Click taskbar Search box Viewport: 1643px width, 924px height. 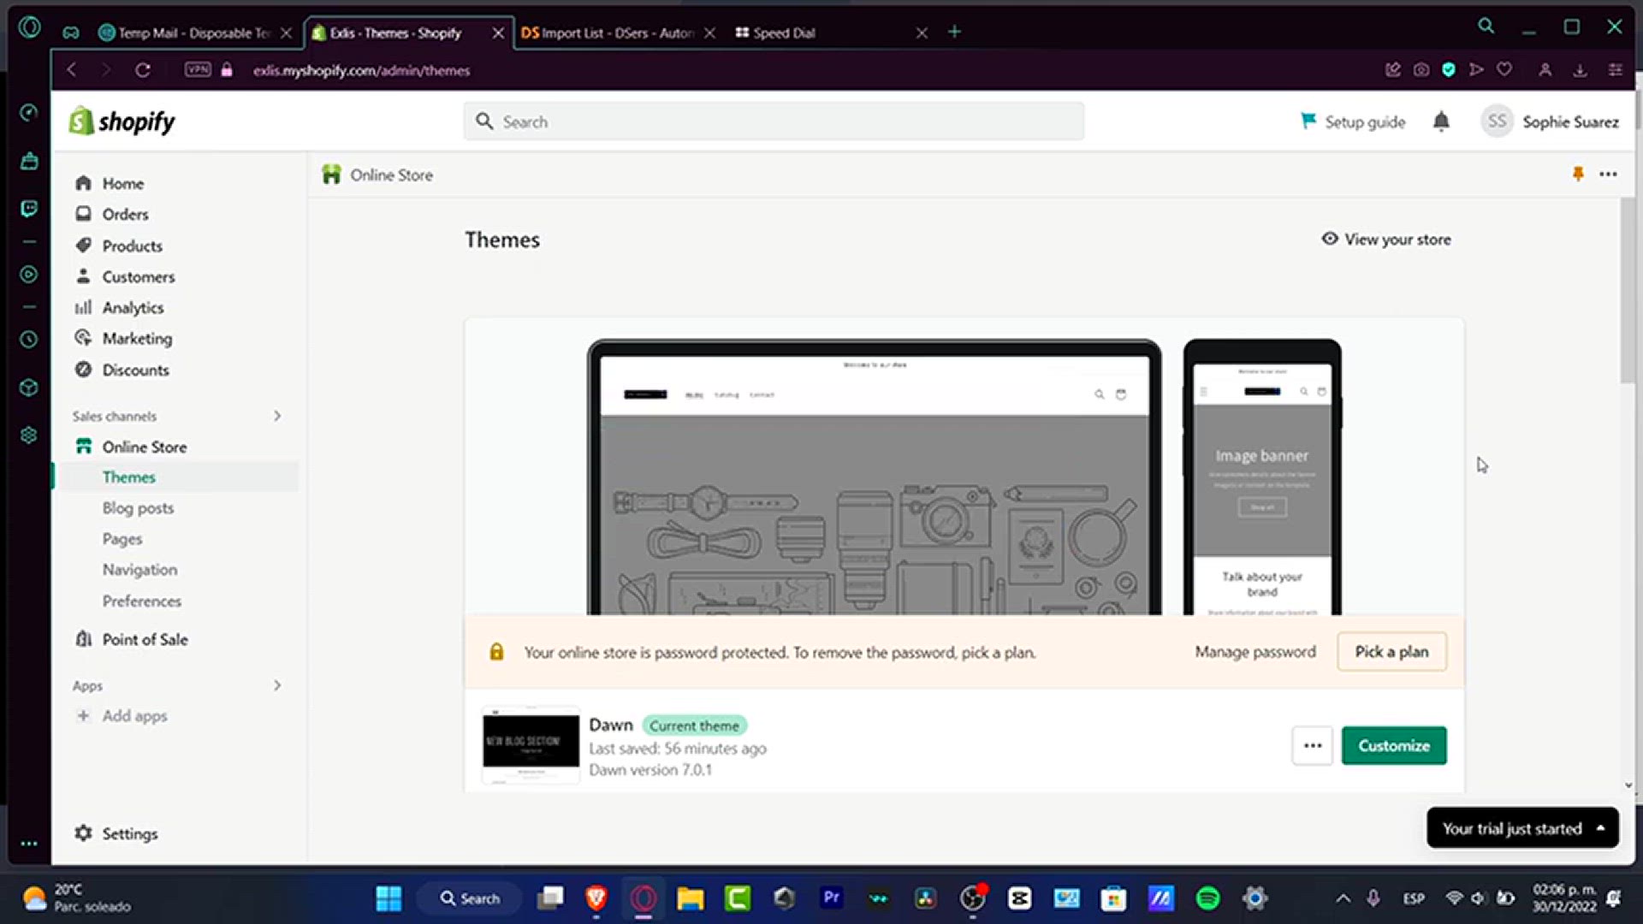point(470,898)
